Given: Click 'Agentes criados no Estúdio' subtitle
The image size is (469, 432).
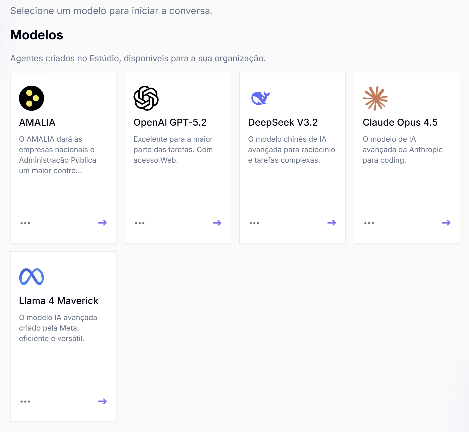Looking at the screenshot, I should 138,58.
